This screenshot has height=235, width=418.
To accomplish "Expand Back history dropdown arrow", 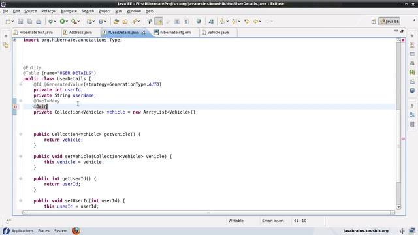I will [260, 22].
